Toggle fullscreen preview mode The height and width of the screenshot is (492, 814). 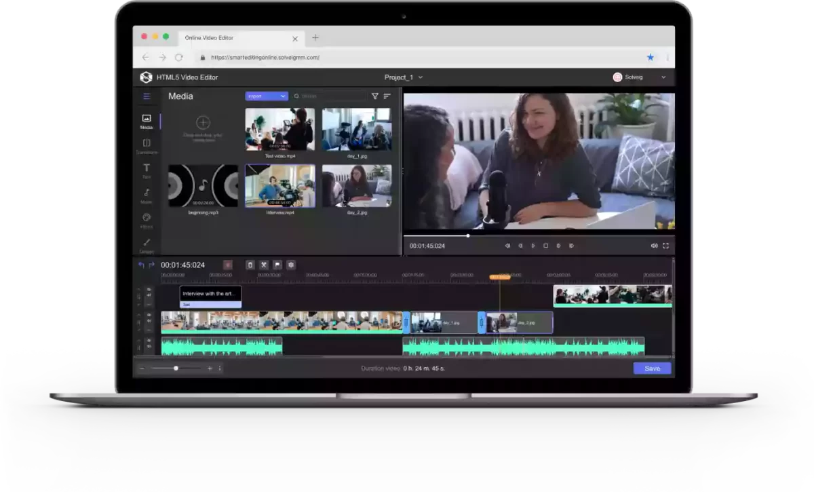[x=665, y=246]
